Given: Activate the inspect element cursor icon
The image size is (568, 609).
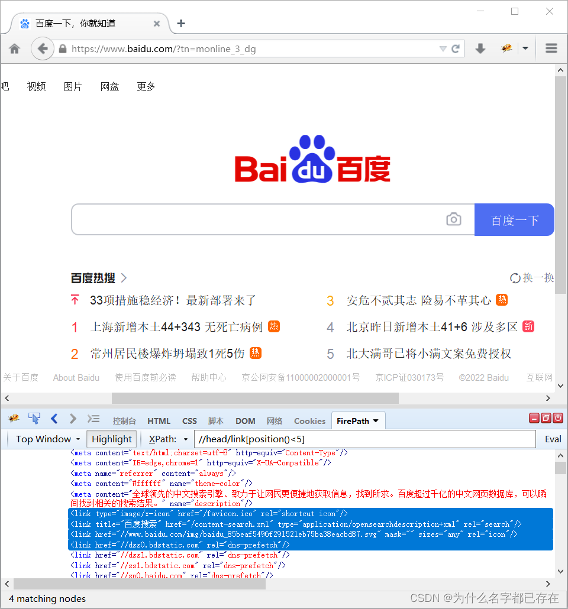Looking at the screenshot, I should tap(34, 418).
